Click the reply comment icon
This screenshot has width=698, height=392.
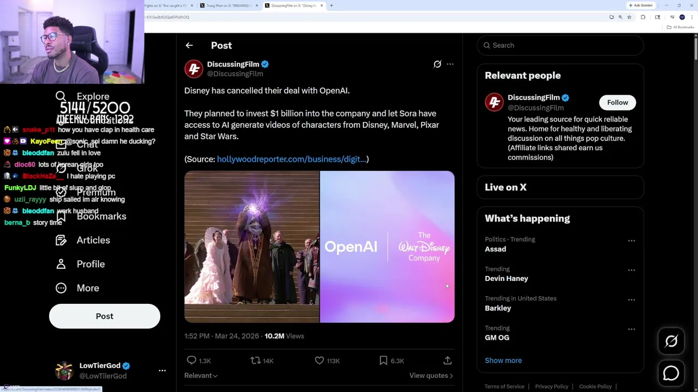(191, 360)
